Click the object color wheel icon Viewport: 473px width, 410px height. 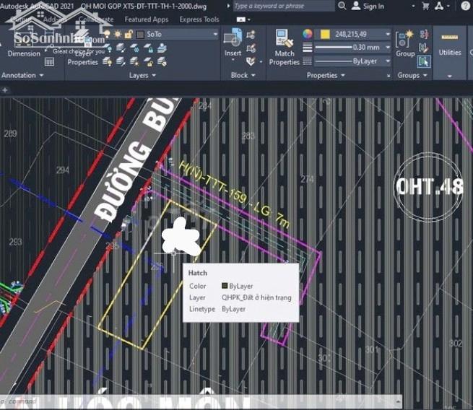[x=308, y=35]
